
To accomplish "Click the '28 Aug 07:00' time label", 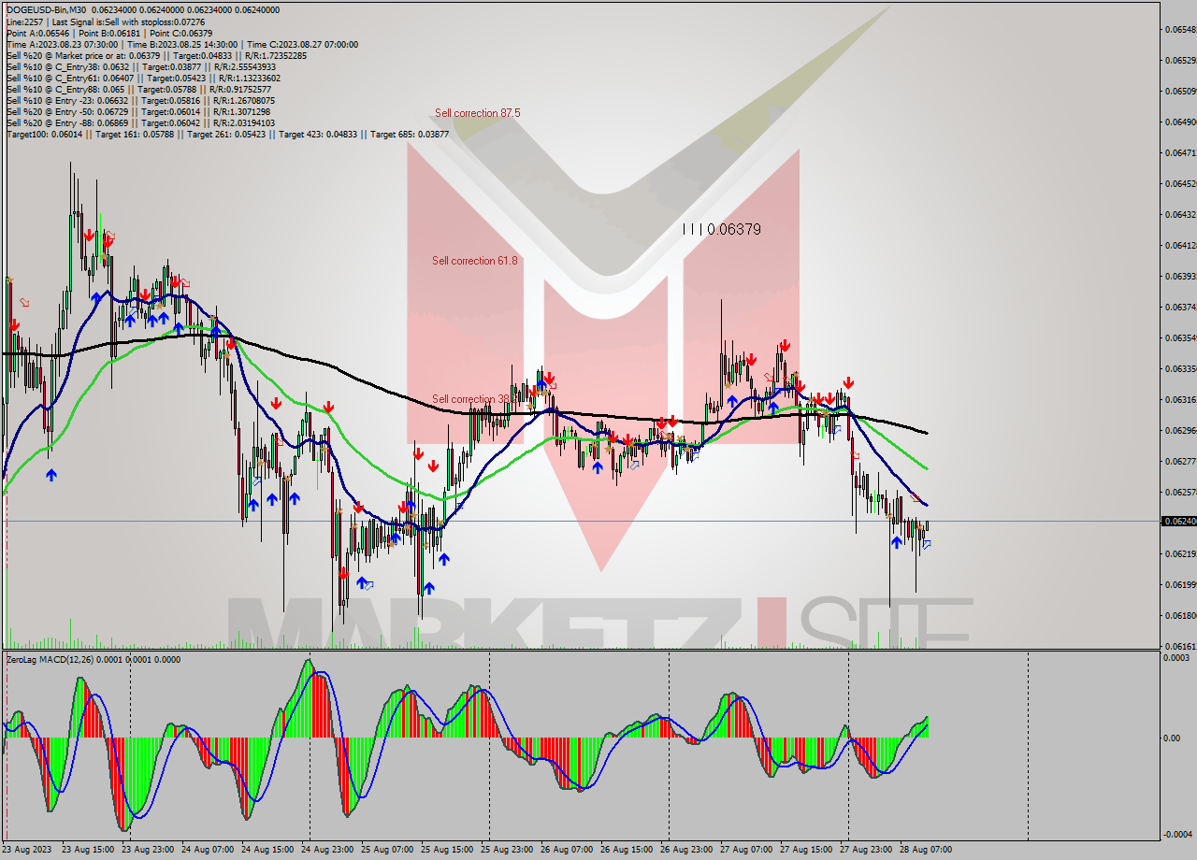I will pyautogui.click(x=926, y=850).
